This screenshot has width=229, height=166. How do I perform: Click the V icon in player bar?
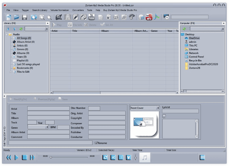click(129, 157)
